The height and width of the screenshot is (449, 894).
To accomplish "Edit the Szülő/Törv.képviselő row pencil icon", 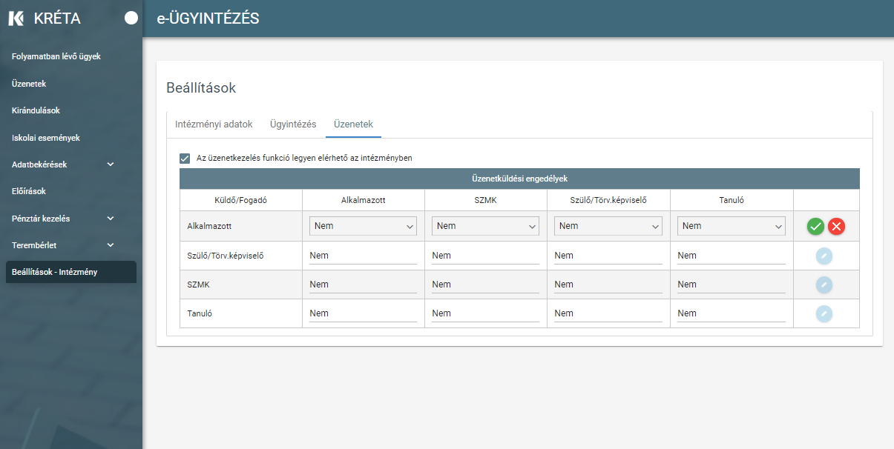I will pos(824,256).
